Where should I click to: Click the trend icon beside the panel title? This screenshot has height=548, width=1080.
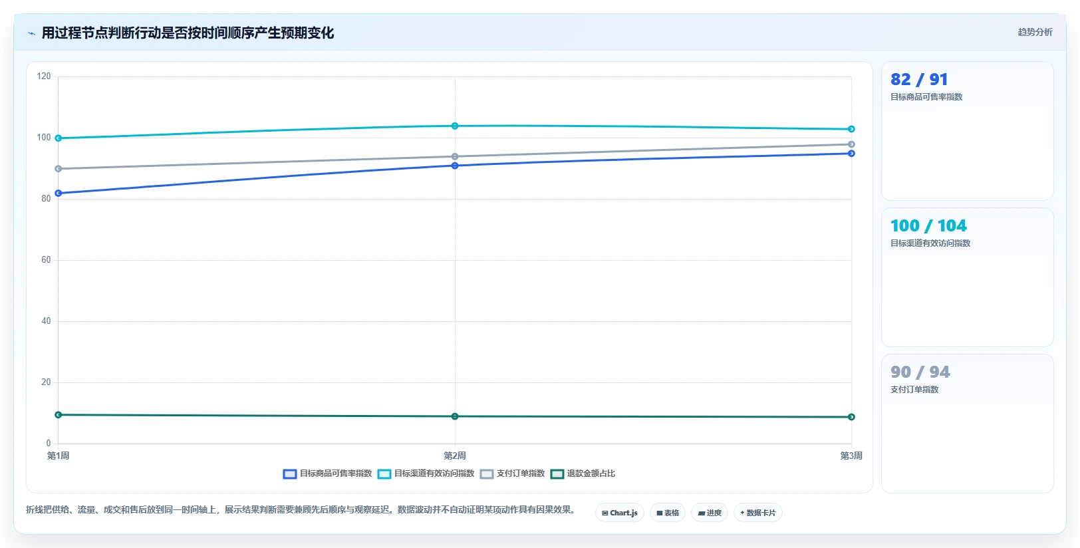tap(31, 33)
